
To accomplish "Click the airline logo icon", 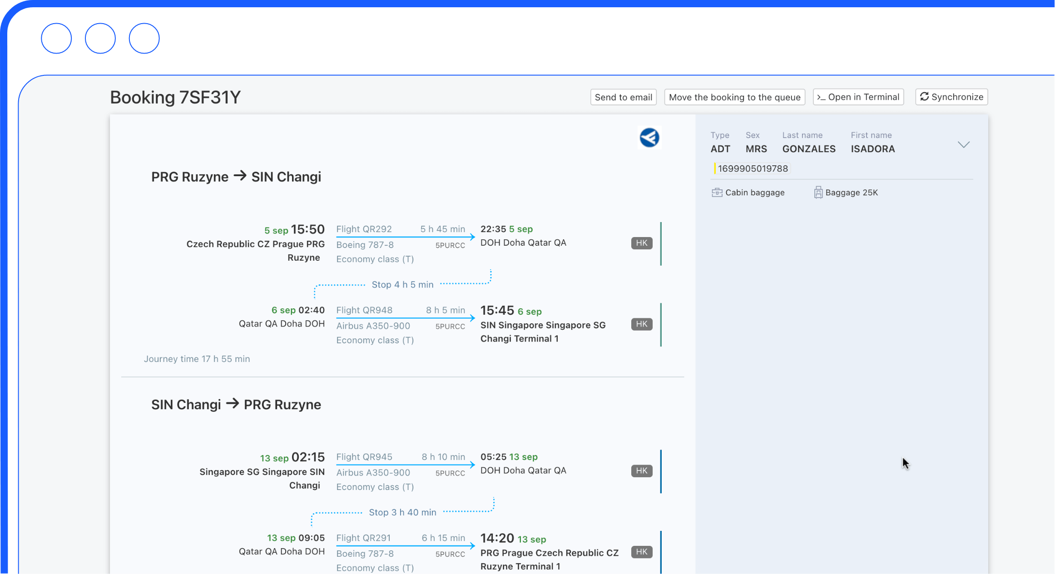I will click(649, 138).
